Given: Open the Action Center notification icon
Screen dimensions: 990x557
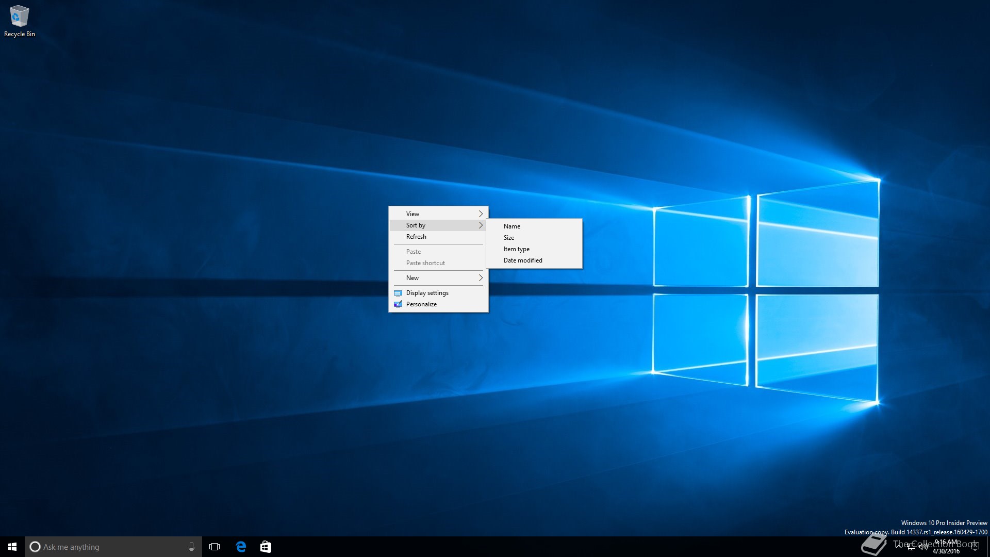Looking at the screenshot, I should (975, 547).
